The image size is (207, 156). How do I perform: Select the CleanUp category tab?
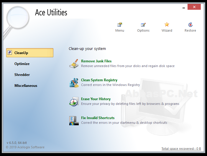[x=30, y=53]
